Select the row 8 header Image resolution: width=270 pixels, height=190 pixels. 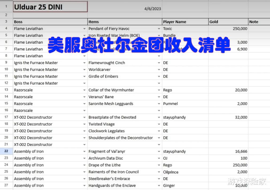(6, 56)
